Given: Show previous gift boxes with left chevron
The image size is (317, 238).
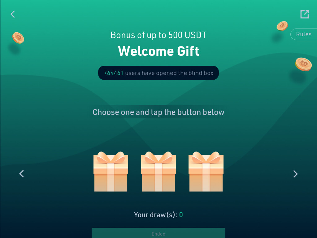Looking at the screenshot, I should coord(22,174).
